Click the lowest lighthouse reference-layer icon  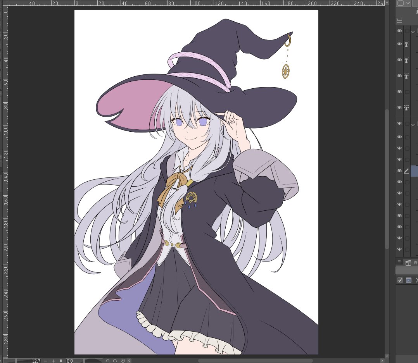406,108
